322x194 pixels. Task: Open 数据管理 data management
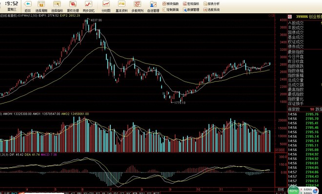(x=191, y=10)
